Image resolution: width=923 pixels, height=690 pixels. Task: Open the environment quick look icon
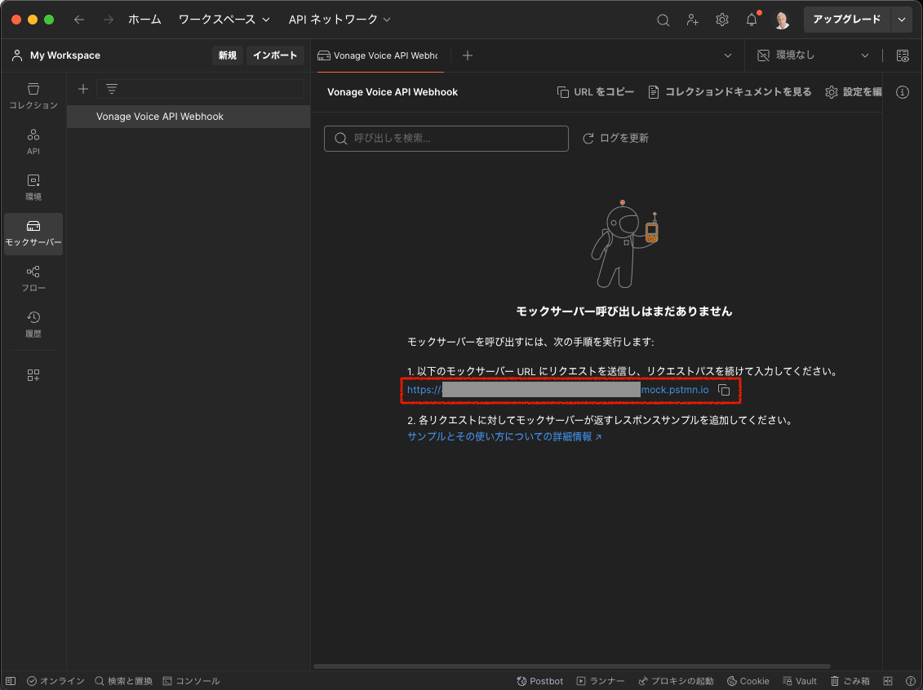coord(903,55)
